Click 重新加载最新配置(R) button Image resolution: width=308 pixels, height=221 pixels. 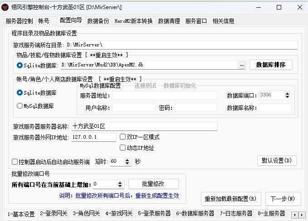[231, 199]
